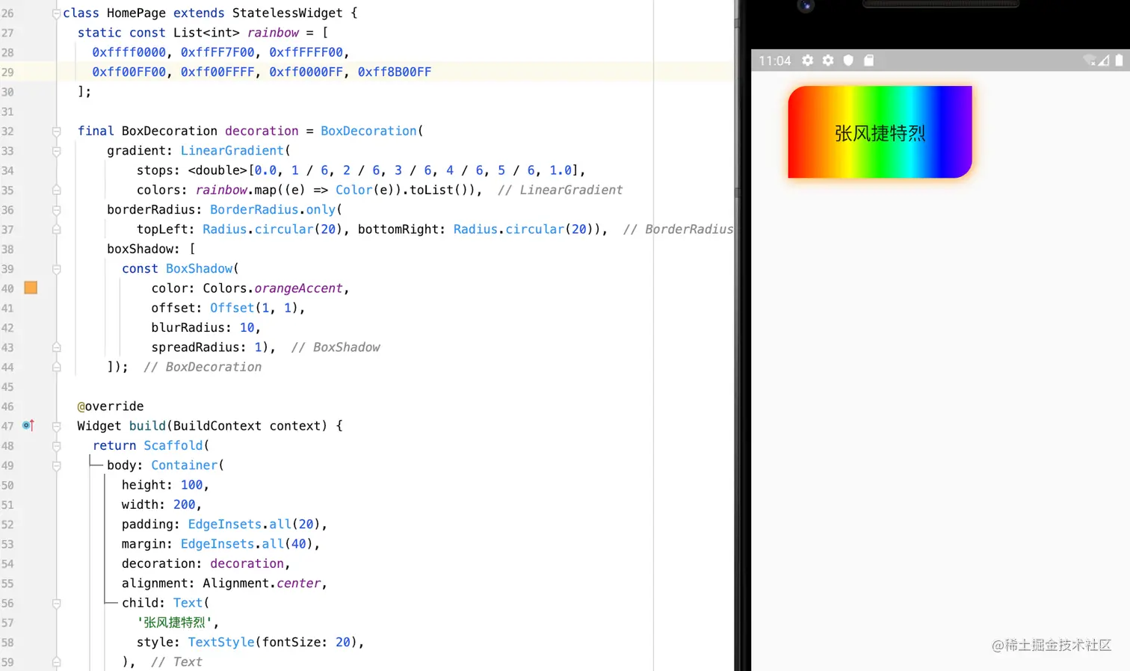Click blurRadius value 10
This screenshot has width=1130, height=671.
(x=247, y=327)
